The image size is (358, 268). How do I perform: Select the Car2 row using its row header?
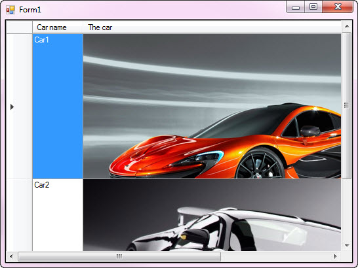(x=19, y=215)
